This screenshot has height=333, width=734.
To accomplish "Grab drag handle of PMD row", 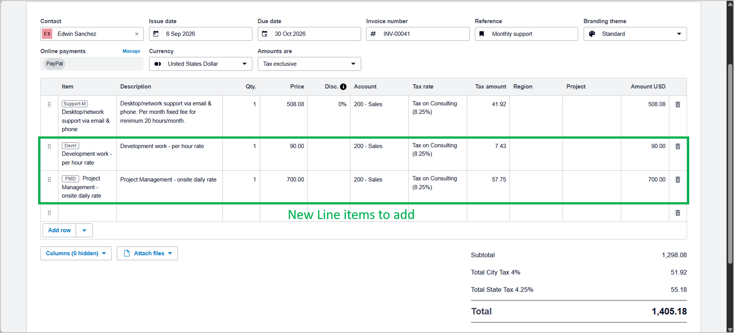I will pyautogui.click(x=49, y=180).
